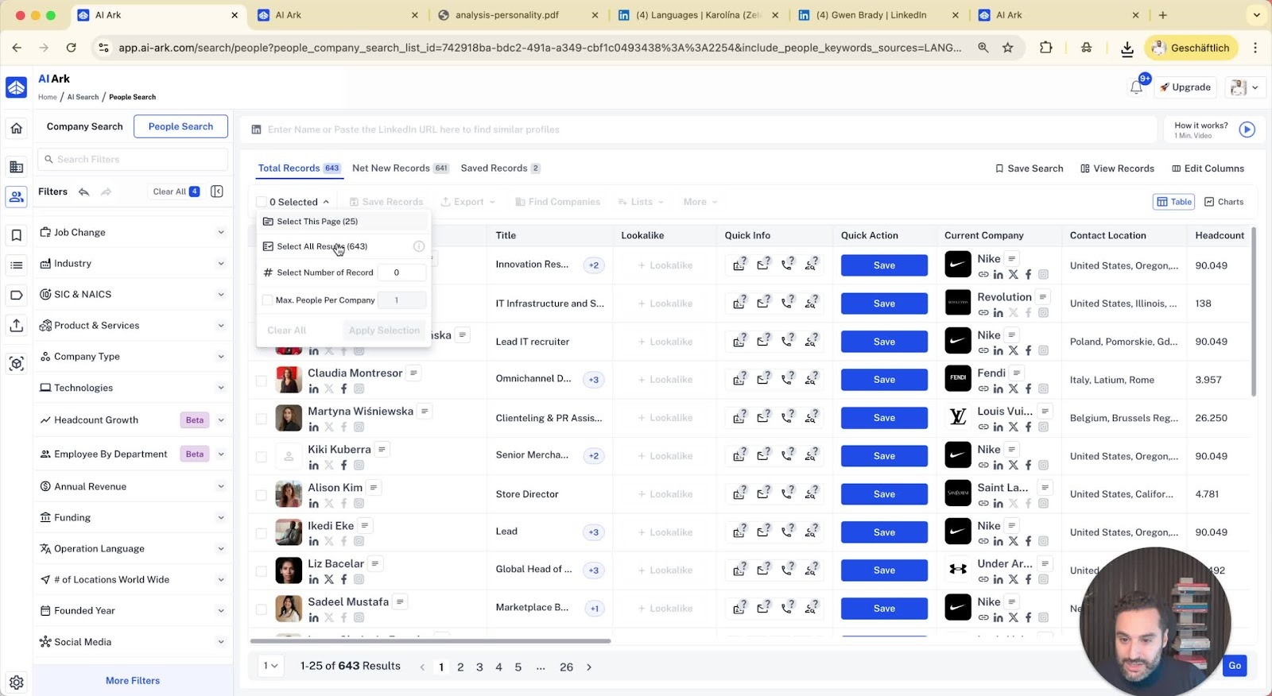The height and width of the screenshot is (696, 1272).
Task: Play the How it works video
Action: coord(1247,130)
